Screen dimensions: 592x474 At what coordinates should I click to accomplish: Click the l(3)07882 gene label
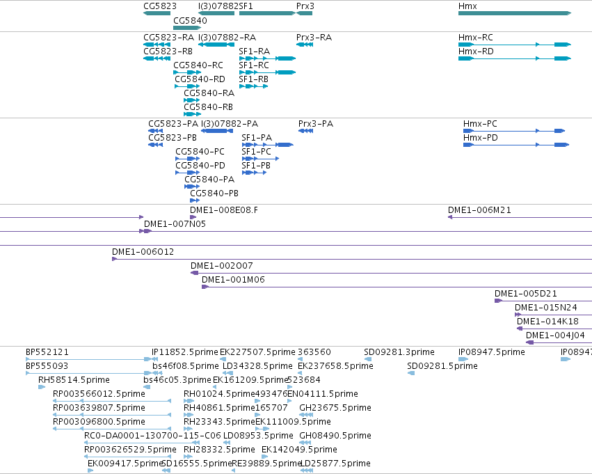tap(218, 6)
